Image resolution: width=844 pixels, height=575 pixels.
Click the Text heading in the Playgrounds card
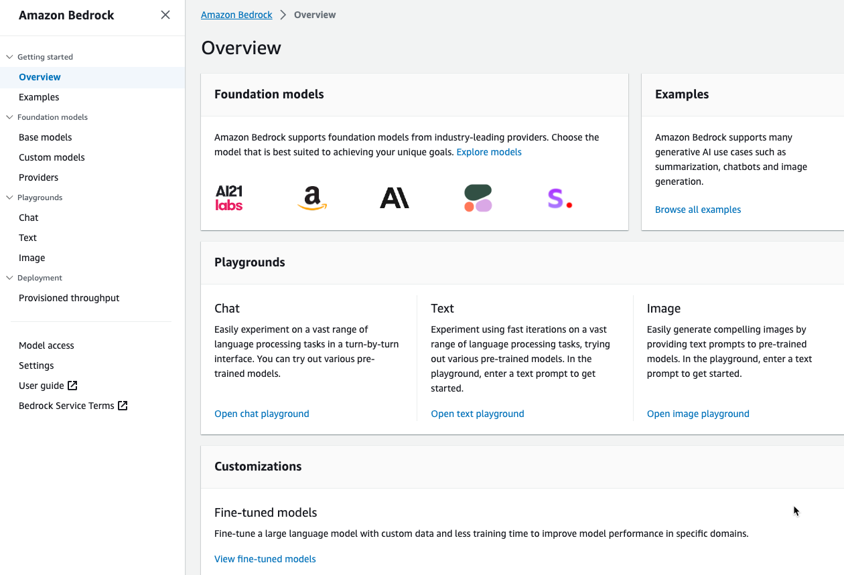(443, 309)
